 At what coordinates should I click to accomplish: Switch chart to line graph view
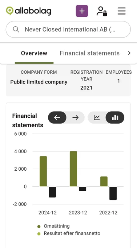click(x=97, y=117)
